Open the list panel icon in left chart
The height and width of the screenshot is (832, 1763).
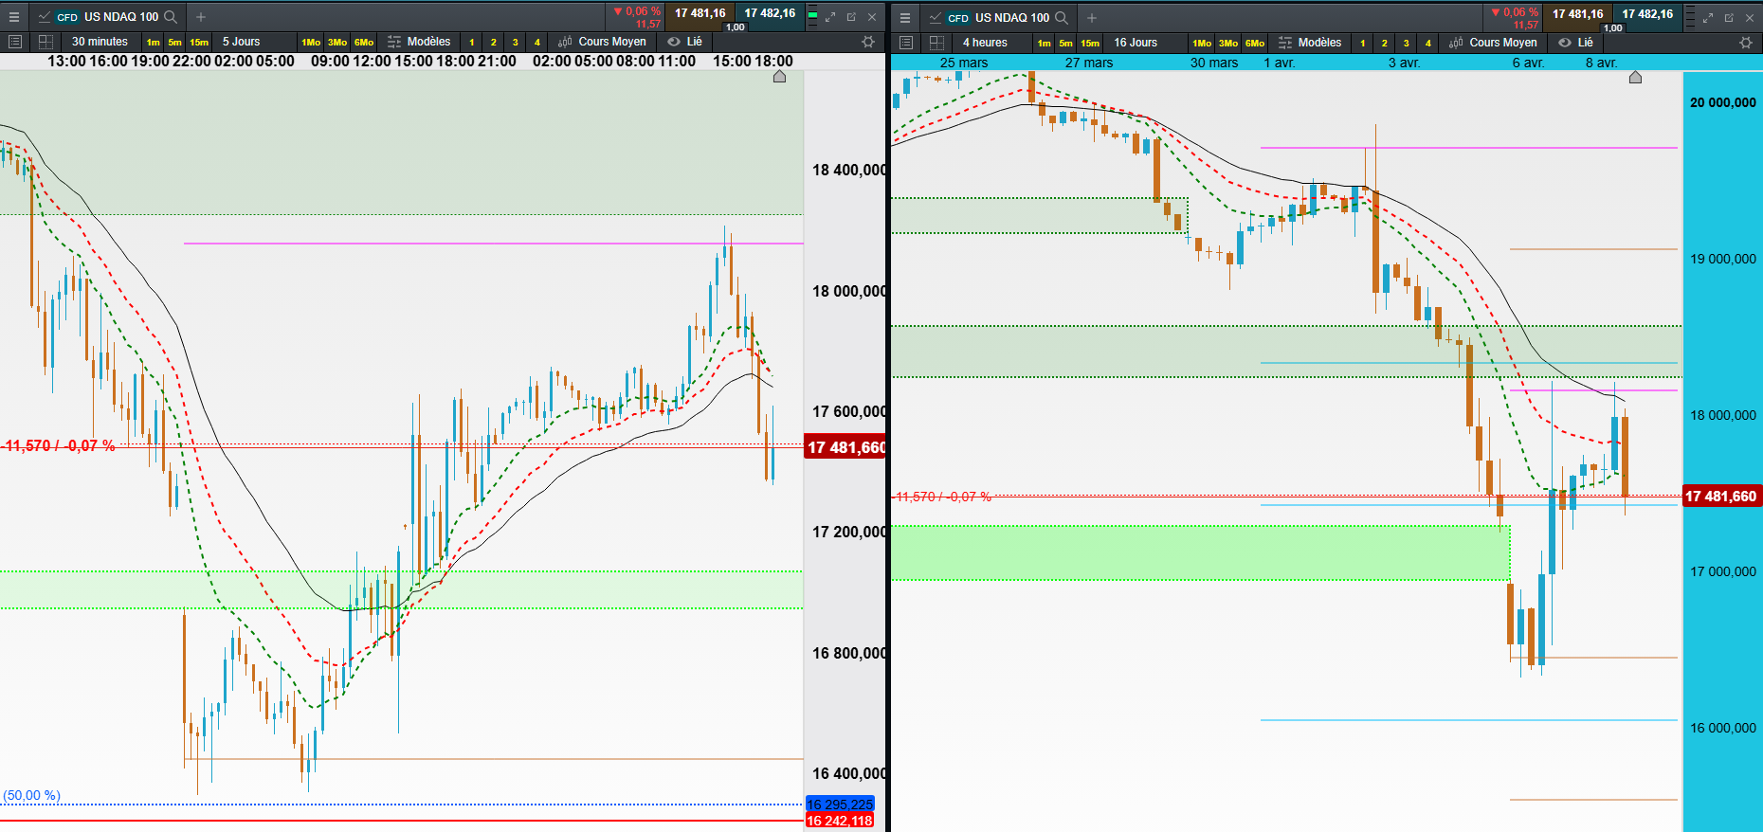15,42
